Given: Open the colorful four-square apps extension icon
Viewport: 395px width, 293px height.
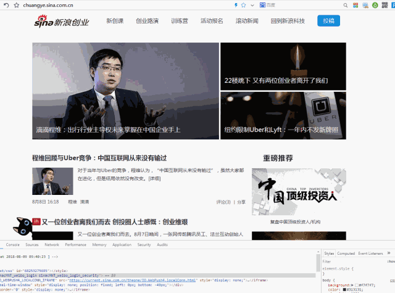Looking at the screenshot, I should point(355,5).
